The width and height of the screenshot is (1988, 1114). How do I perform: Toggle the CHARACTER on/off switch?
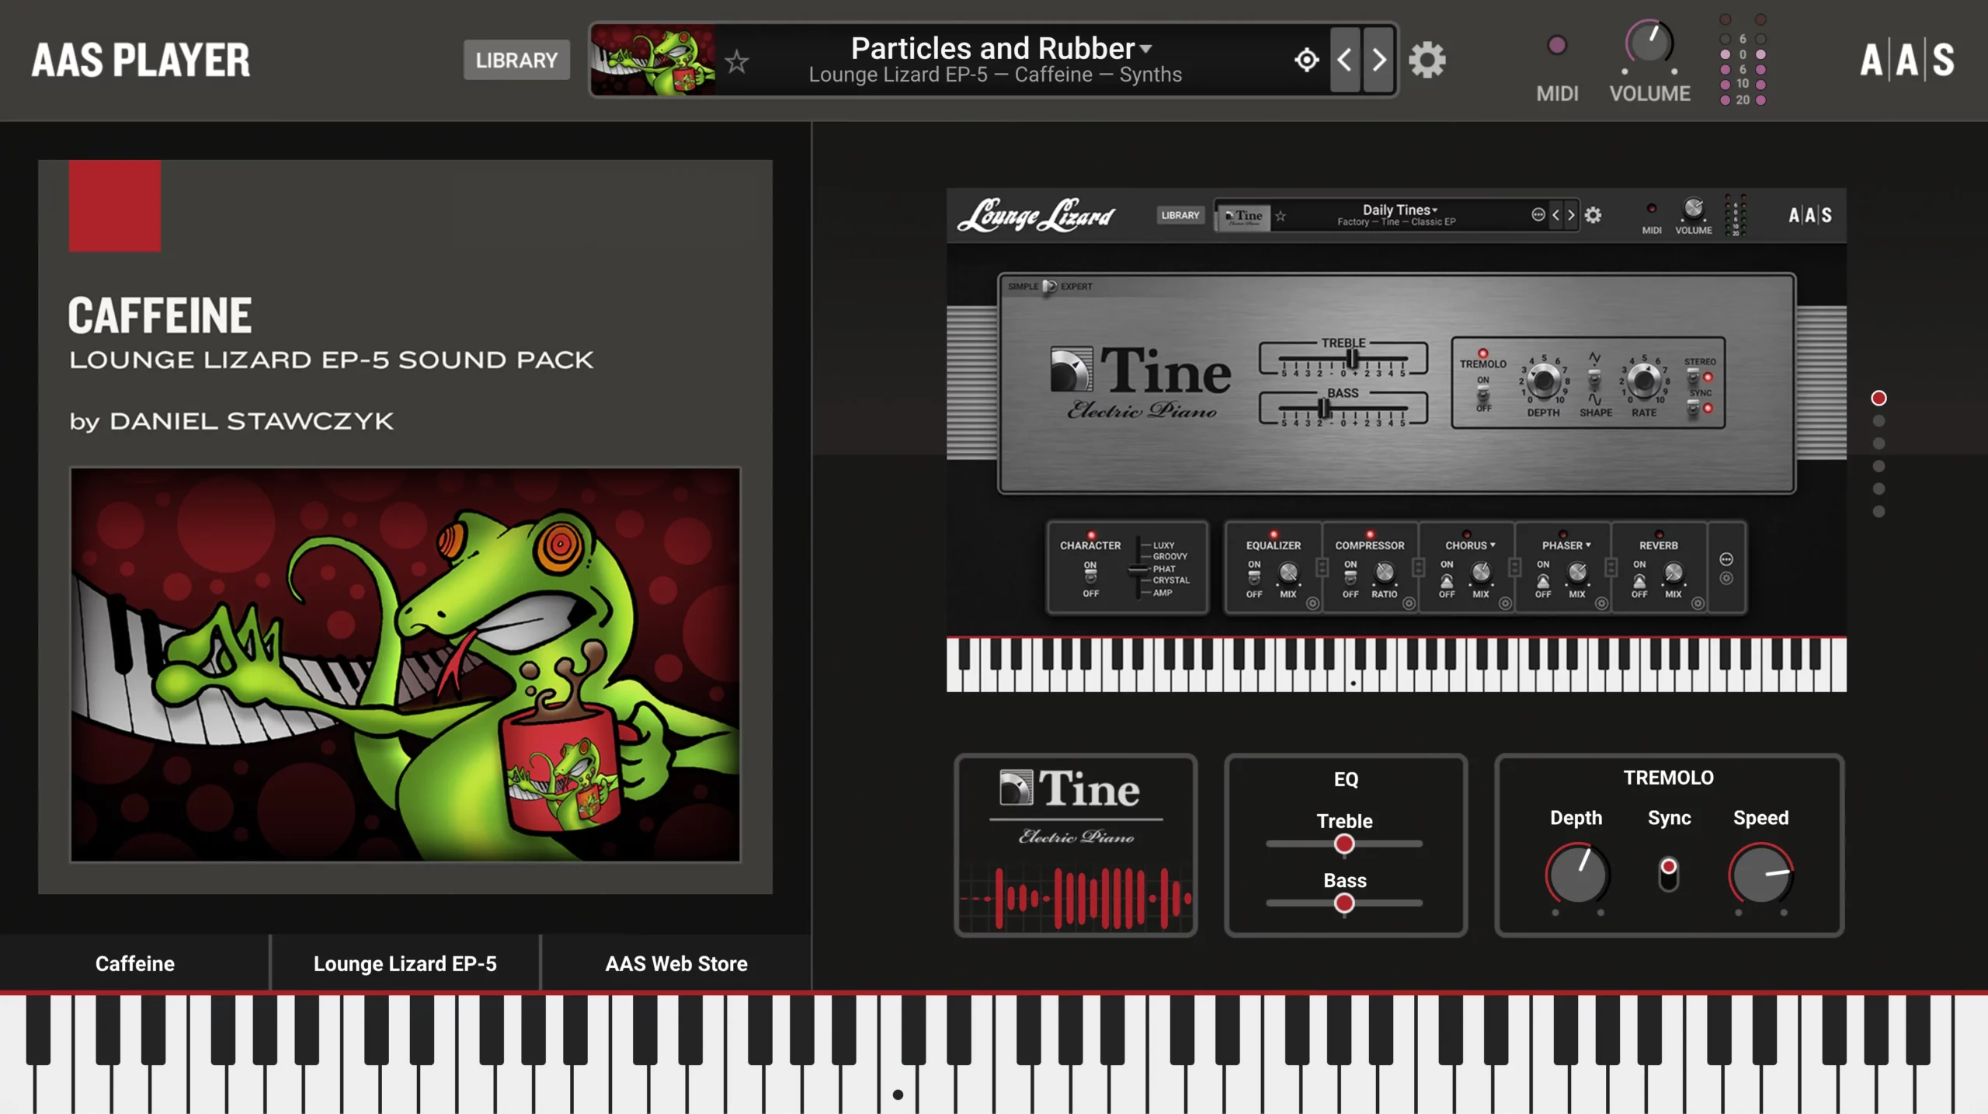[1090, 578]
